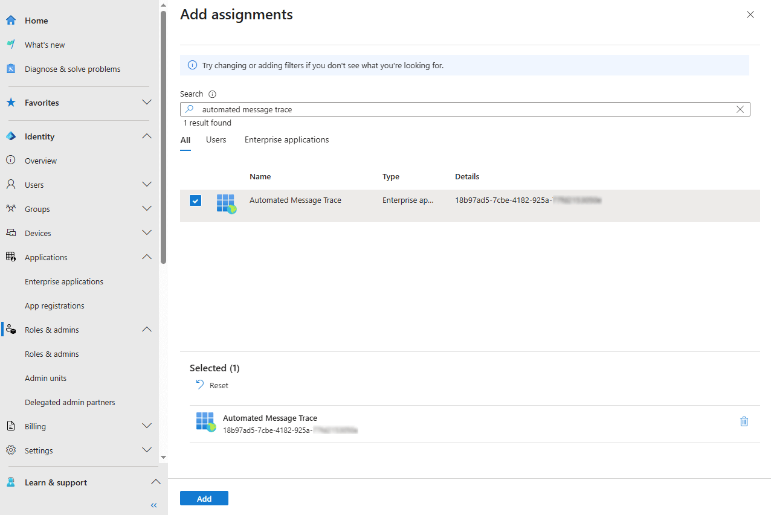Click the Type column header
Viewport: 771px width, 515px height.
click(391, 177)
